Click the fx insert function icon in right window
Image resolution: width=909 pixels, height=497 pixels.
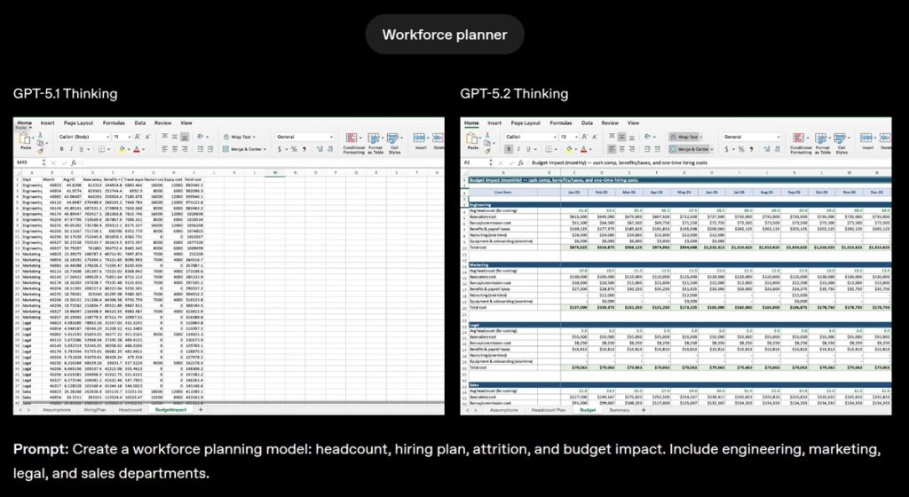[x=522, y=163]
